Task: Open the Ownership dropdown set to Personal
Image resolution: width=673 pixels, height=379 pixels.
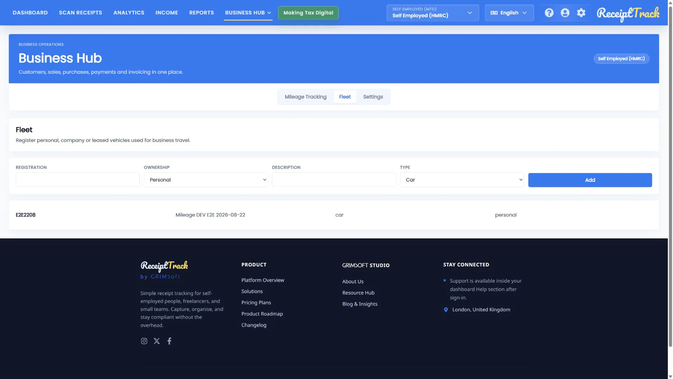Action: point(206,180)
